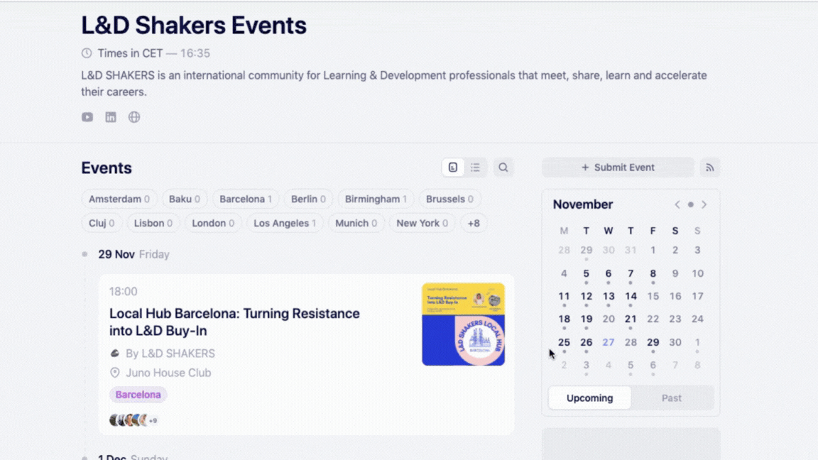Select November 5 in the calendar

click(586, 273)
